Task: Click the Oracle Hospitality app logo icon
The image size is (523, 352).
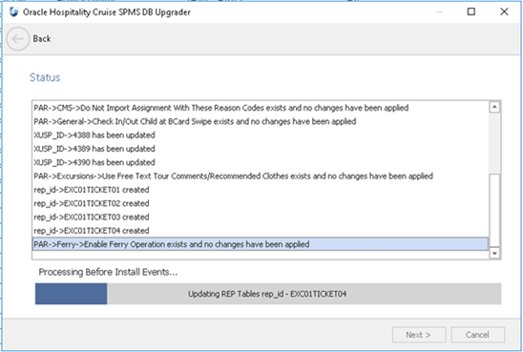Action: coord(13,12)
